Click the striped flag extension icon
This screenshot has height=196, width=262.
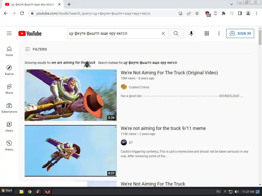(x=215, y=13)
